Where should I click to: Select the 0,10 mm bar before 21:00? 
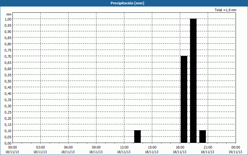(x=203, y=137)
